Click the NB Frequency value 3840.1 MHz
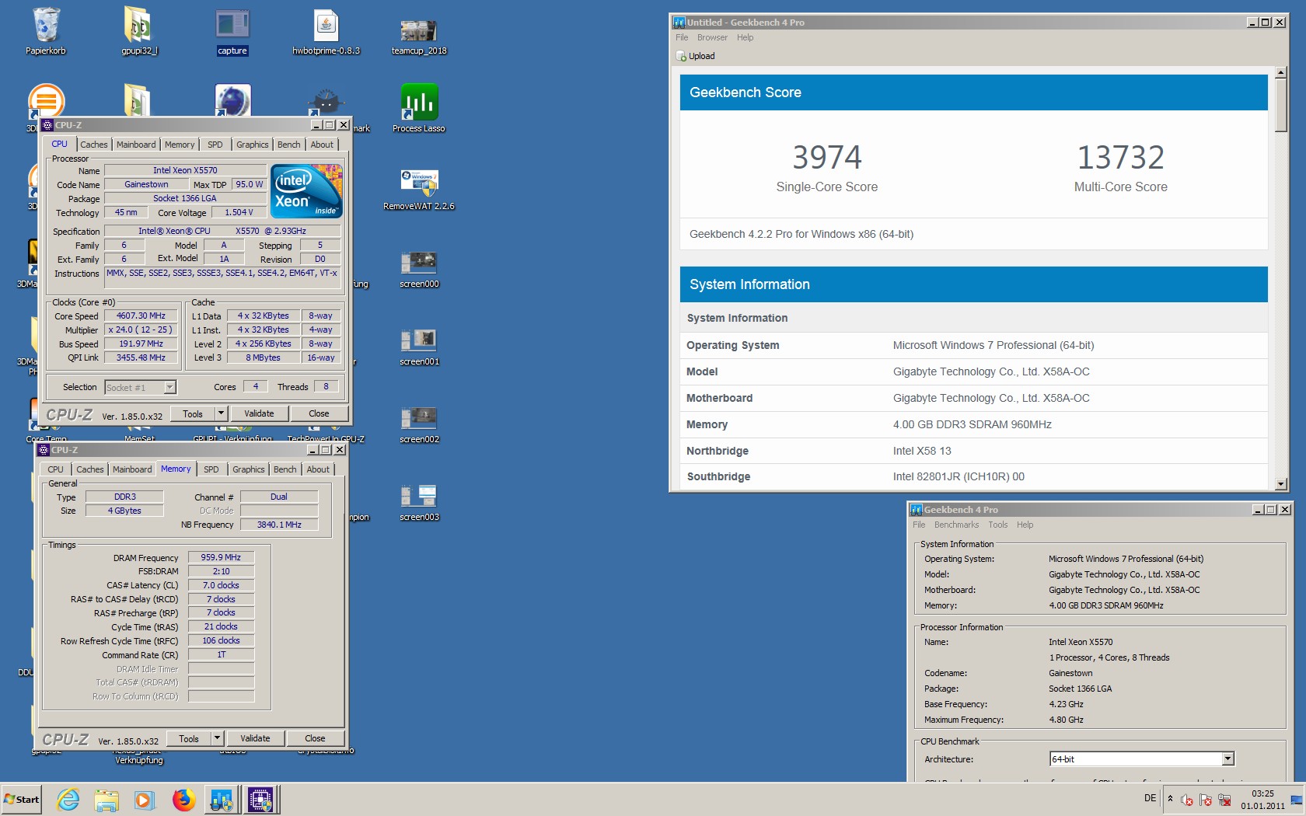This screenshot has width=1306, height=816. coord(279,525)
